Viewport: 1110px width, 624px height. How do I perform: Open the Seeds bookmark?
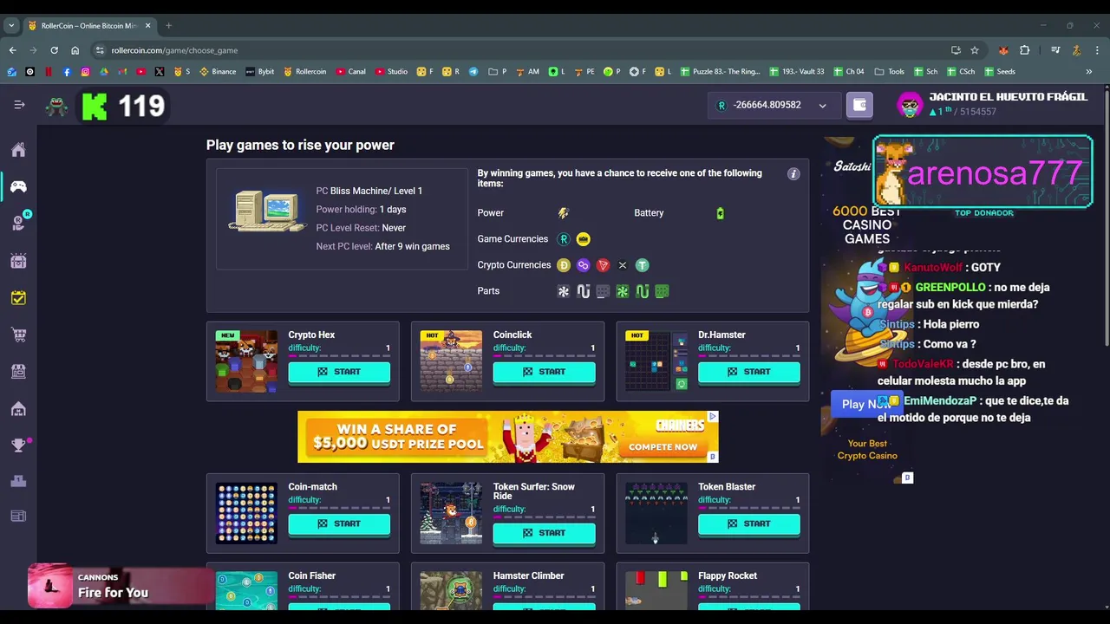[x=999, y=72]
